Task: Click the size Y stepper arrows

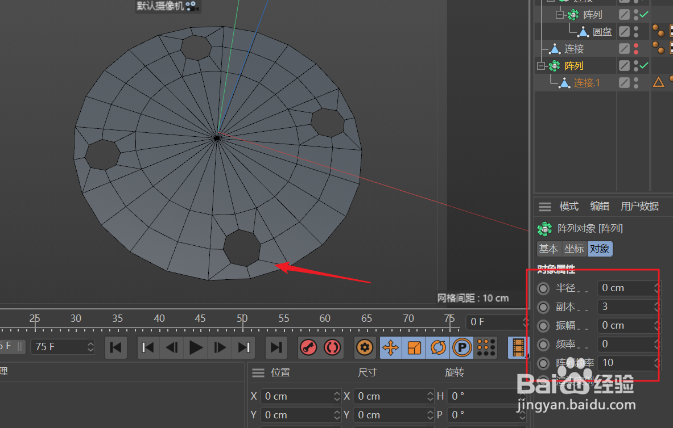Action: (430, 415)
